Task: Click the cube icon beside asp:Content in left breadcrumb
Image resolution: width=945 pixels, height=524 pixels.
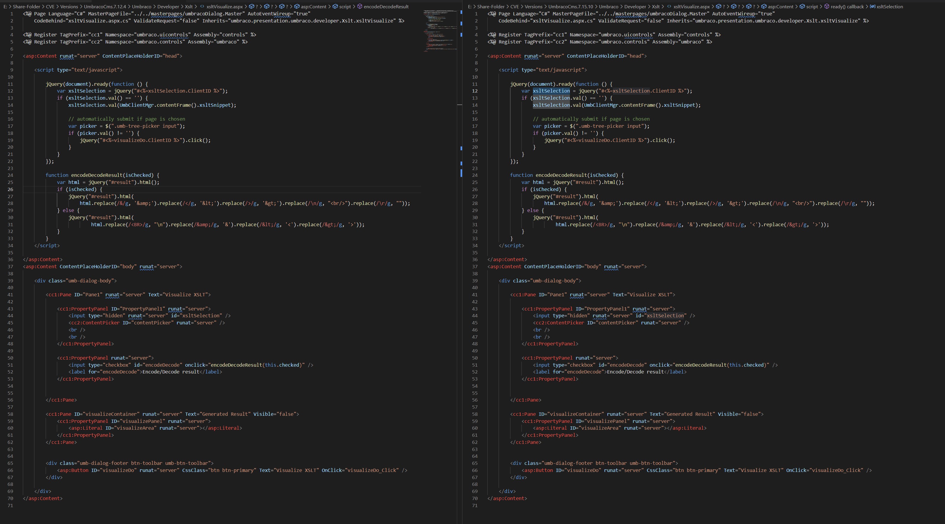Action: [297, 7]
